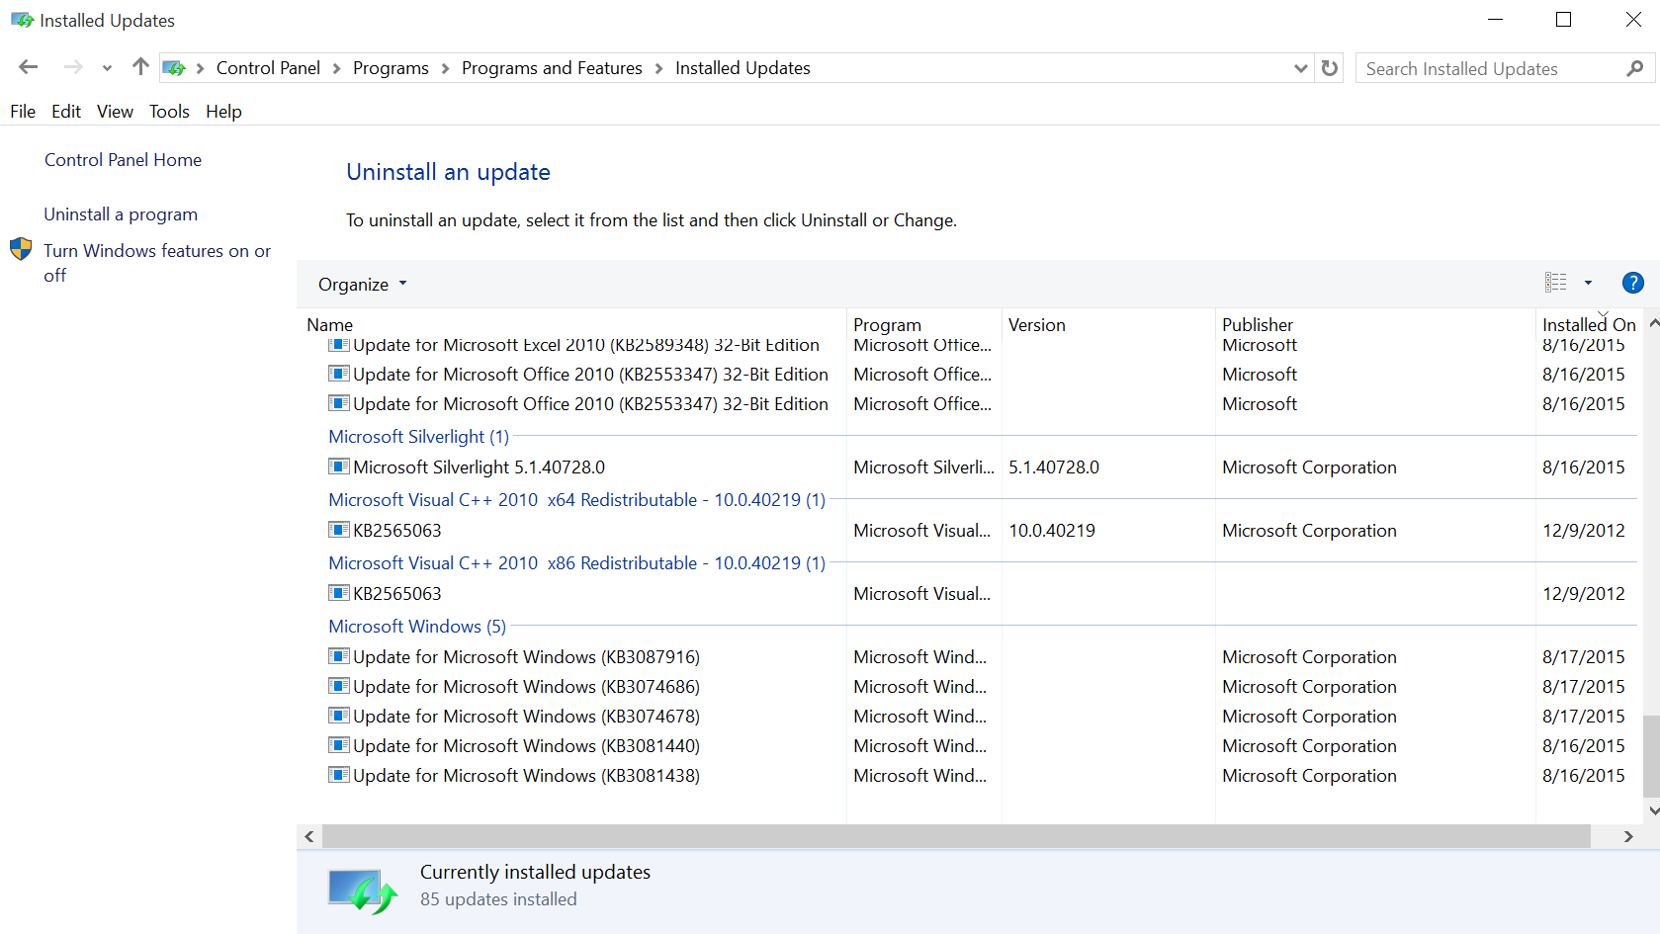This screenshot has height=934, width=1660.
Task: Click the change view icon
Action: (x=1556, y=283)
